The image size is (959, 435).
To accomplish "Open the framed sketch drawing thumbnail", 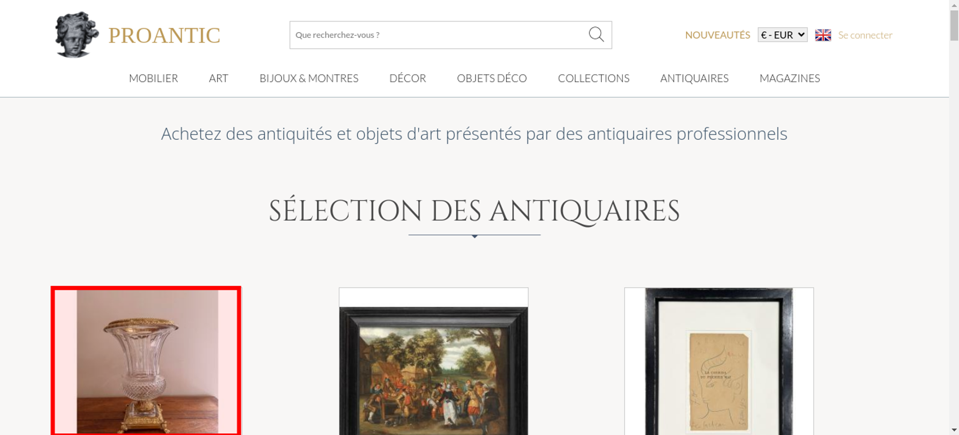I will click(x=719, y=361).
